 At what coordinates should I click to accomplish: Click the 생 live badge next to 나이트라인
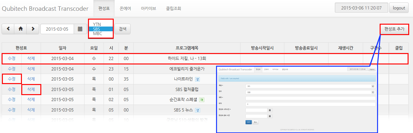tap(197, 79)
